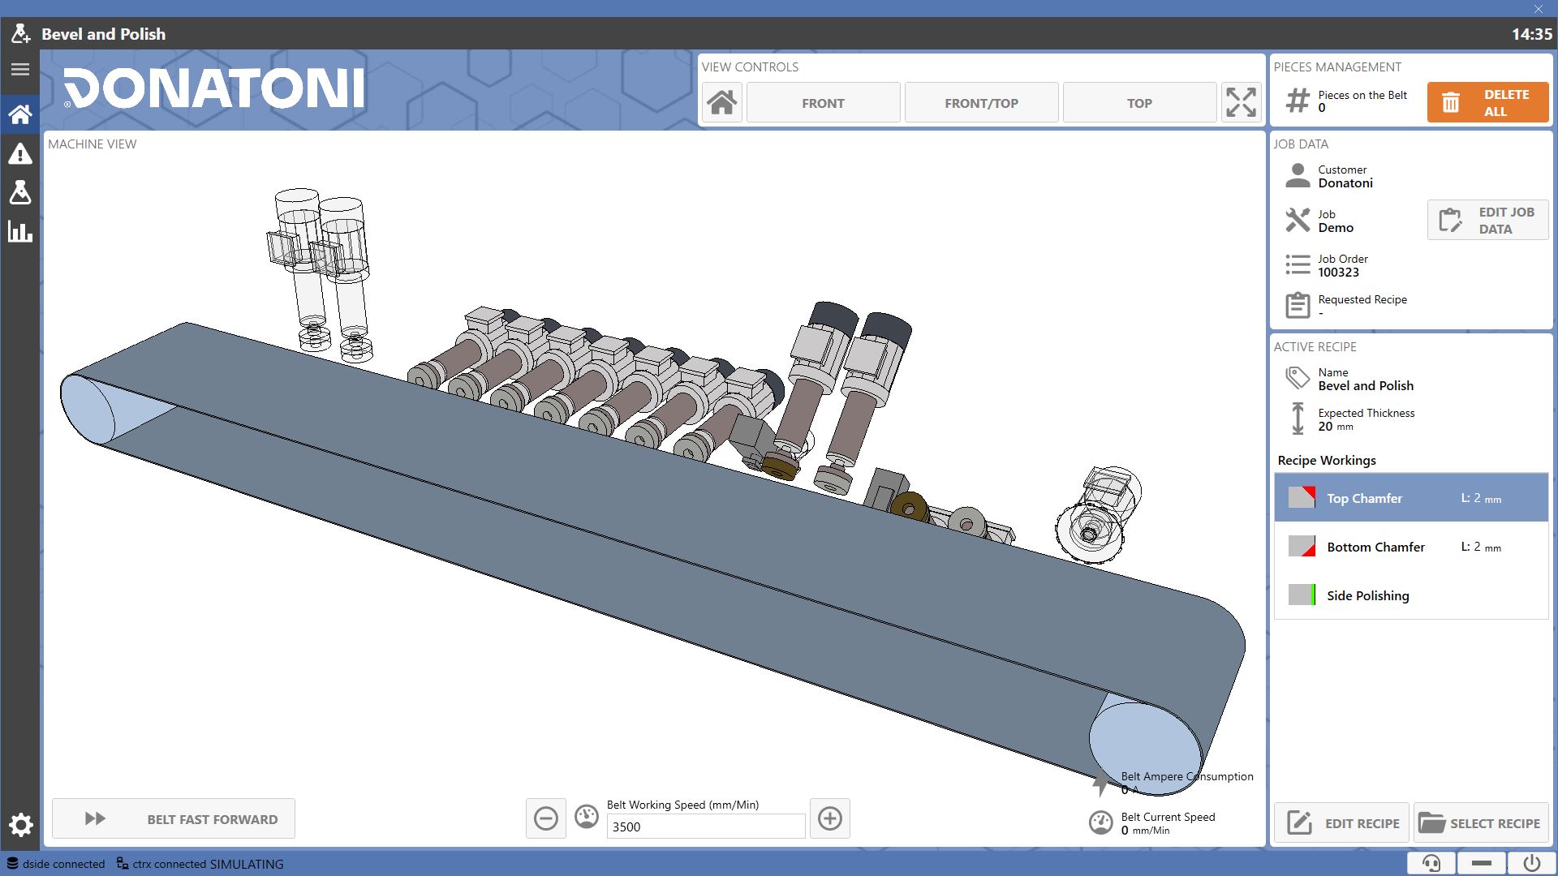Switch to TOP view
The height and width of the screenshot is (876, 1558).
tap(1139, 102)
